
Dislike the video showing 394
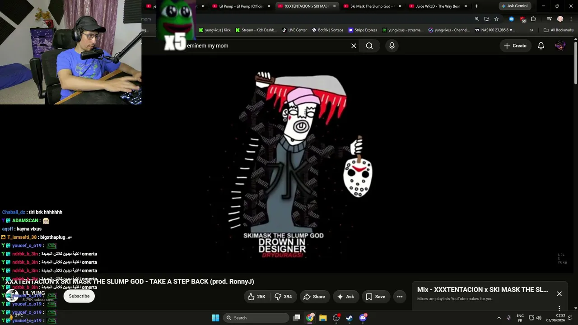[x=283, y=297]
